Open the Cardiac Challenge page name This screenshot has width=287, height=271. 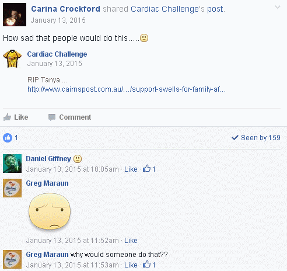click(57, 54)
